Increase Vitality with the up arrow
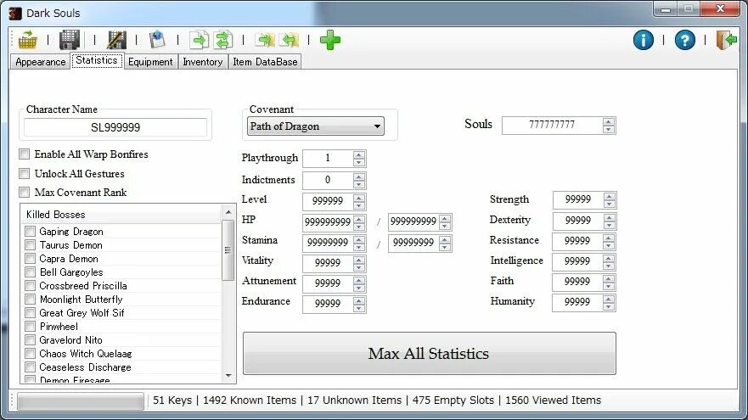 point(359,260)
